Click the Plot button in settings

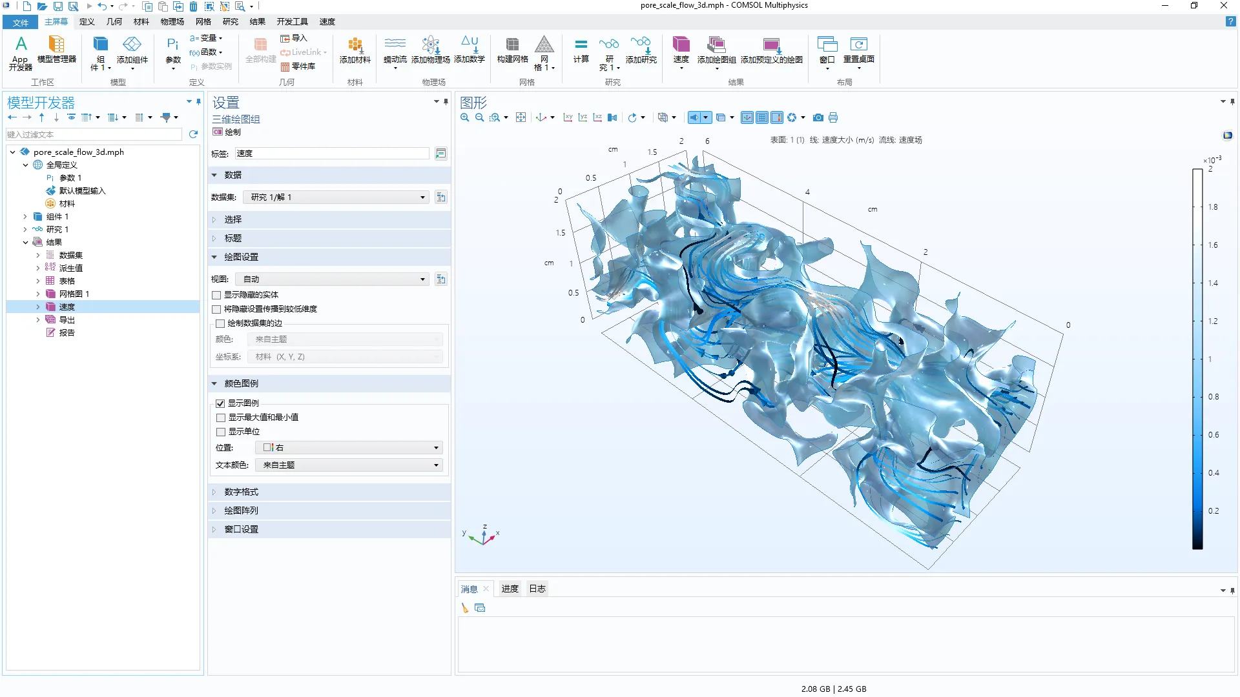227,132
